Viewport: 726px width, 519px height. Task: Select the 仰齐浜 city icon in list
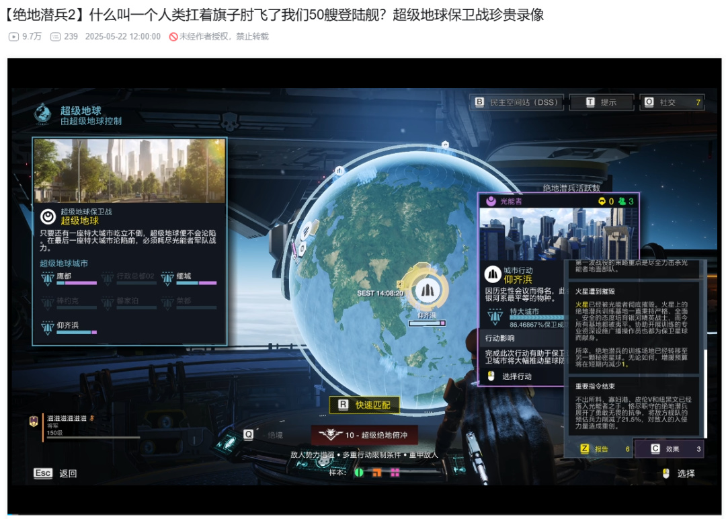(48, 327)
